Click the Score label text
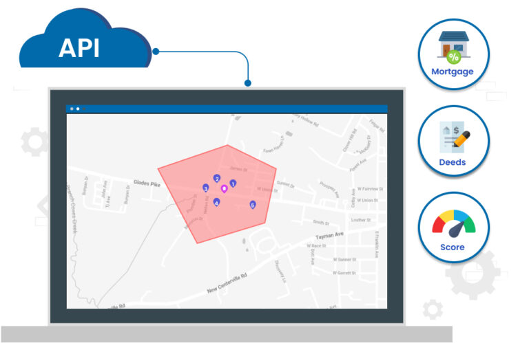529x343 pixels. tap(453, 247)
